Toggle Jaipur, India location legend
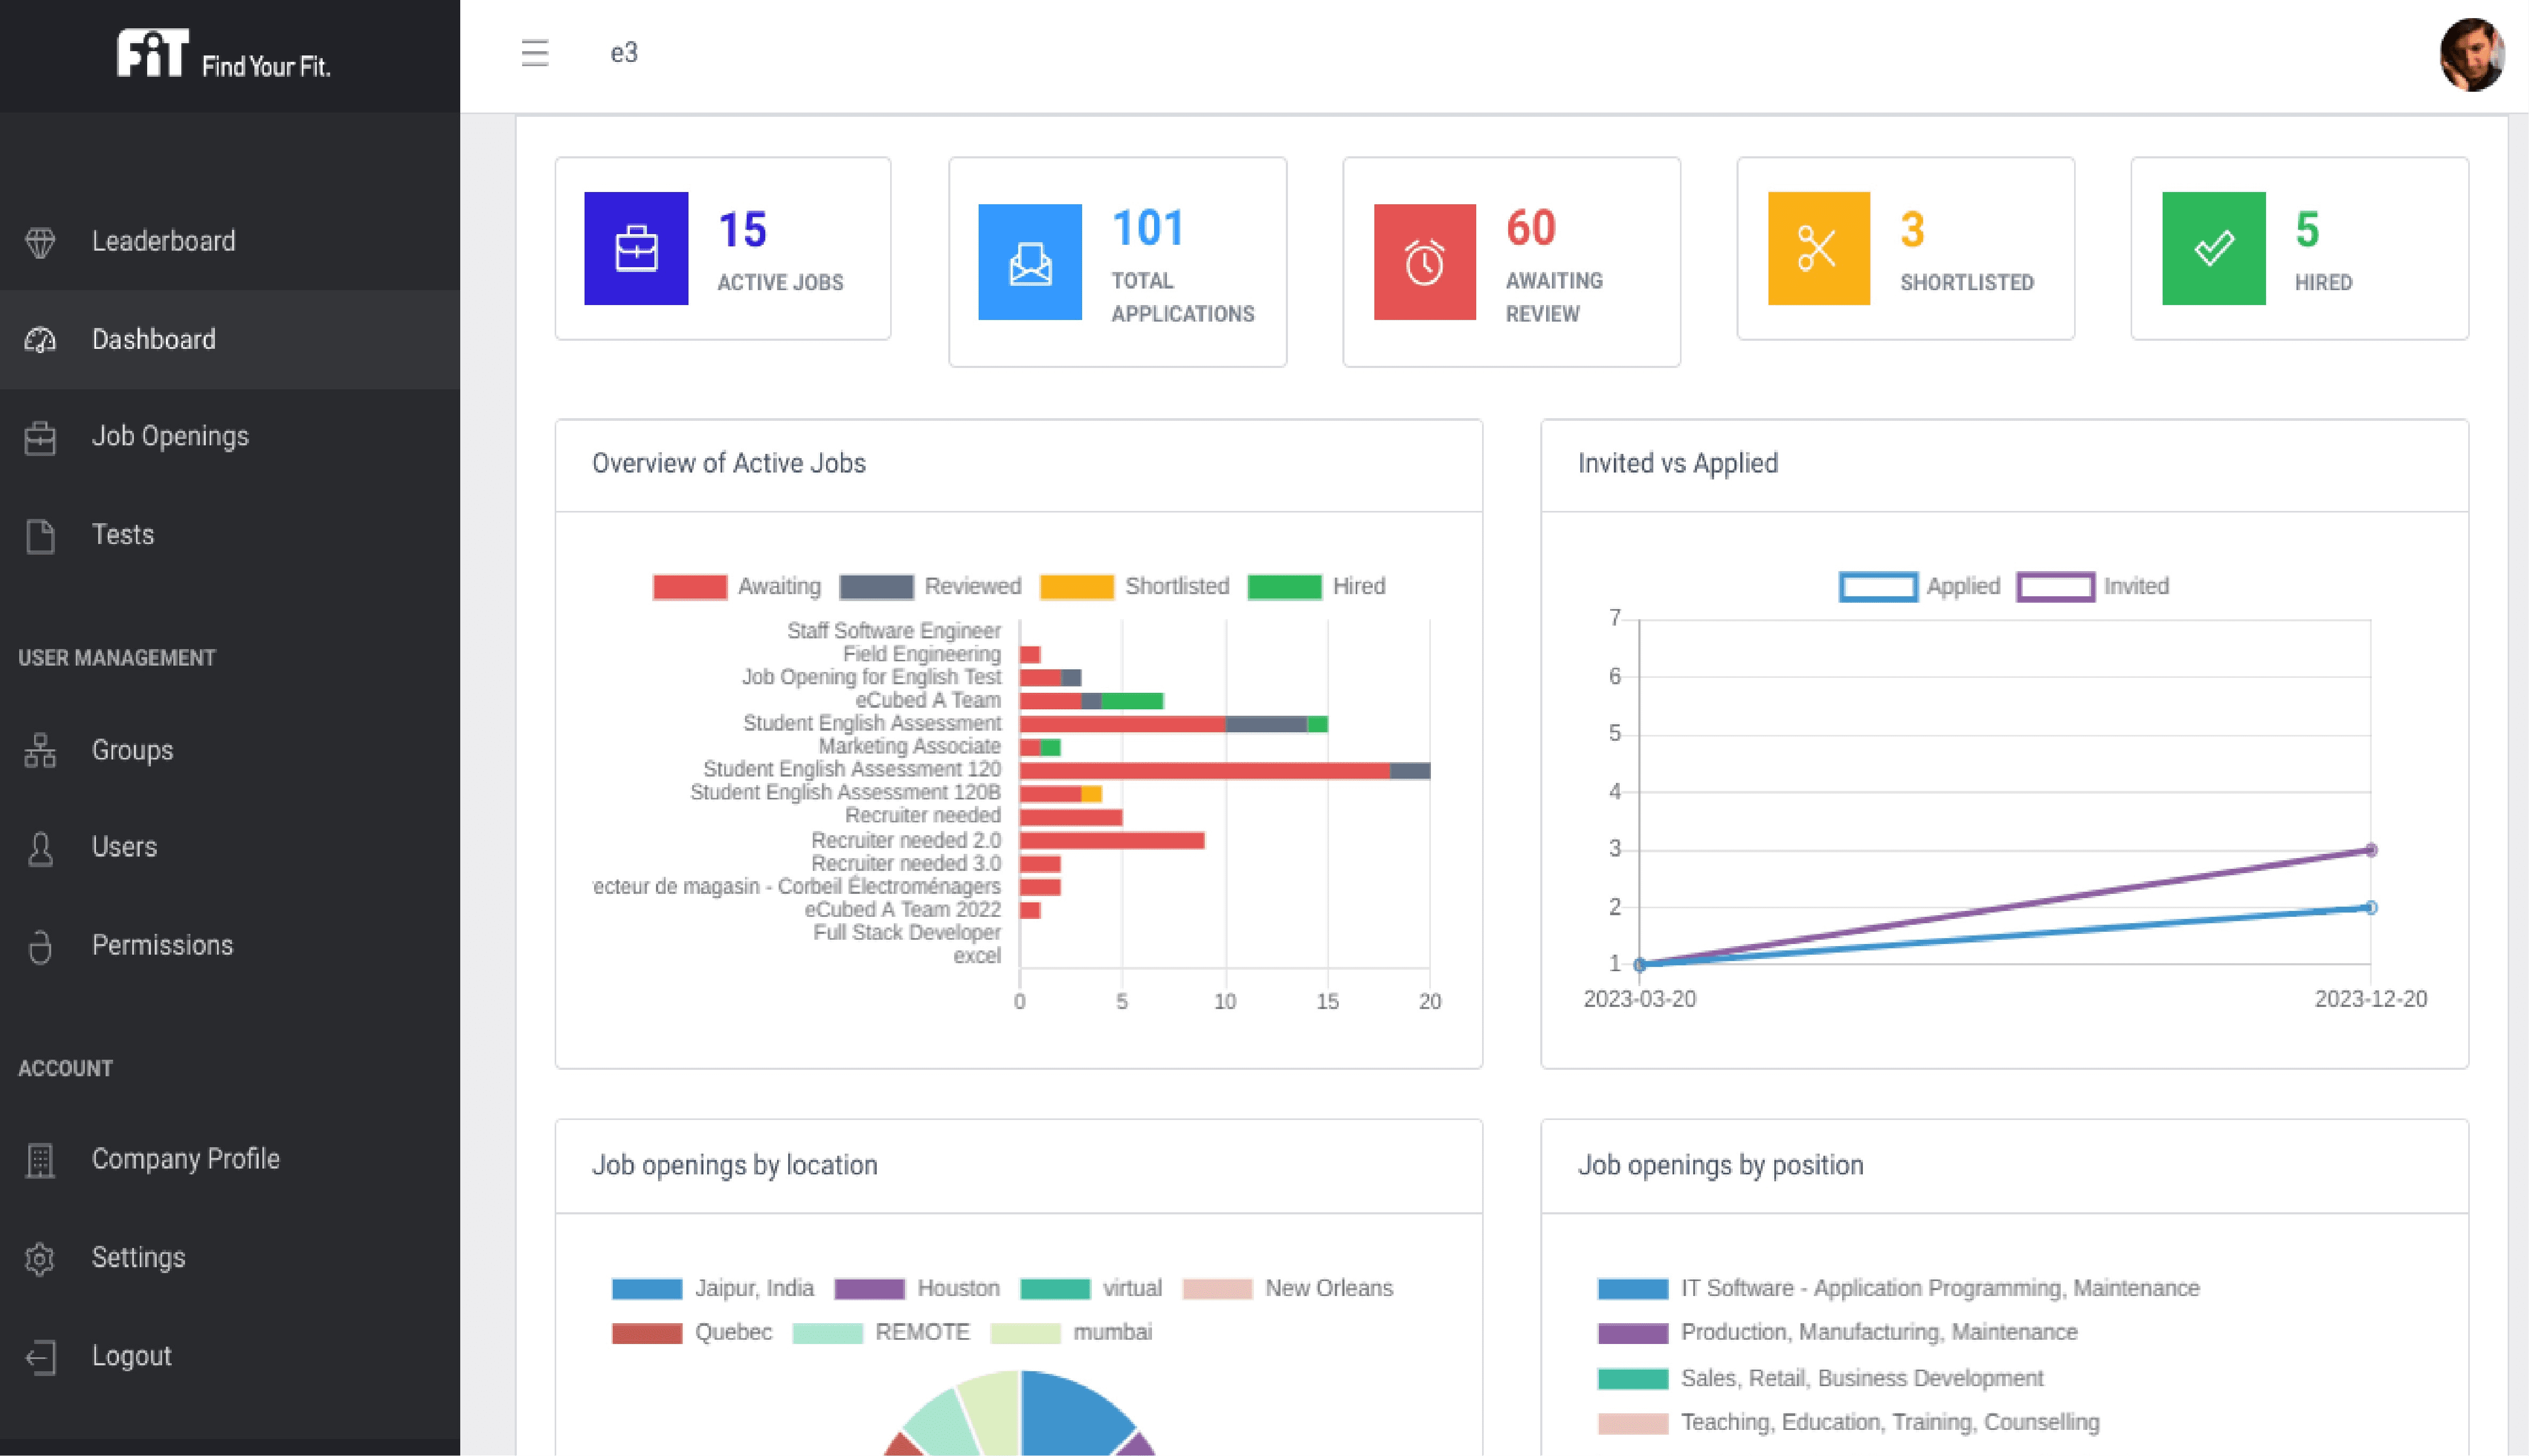Screen dimensions: 2529x1456 [x=713, y=1288]
